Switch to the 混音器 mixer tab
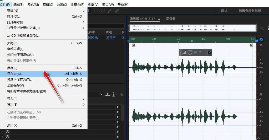The height and width of the screenshot is (140, 269). click(170, 19)
